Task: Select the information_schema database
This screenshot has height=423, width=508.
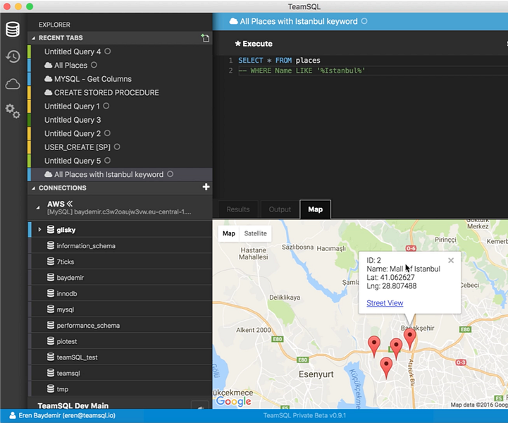Action: [x=86, y=246]
